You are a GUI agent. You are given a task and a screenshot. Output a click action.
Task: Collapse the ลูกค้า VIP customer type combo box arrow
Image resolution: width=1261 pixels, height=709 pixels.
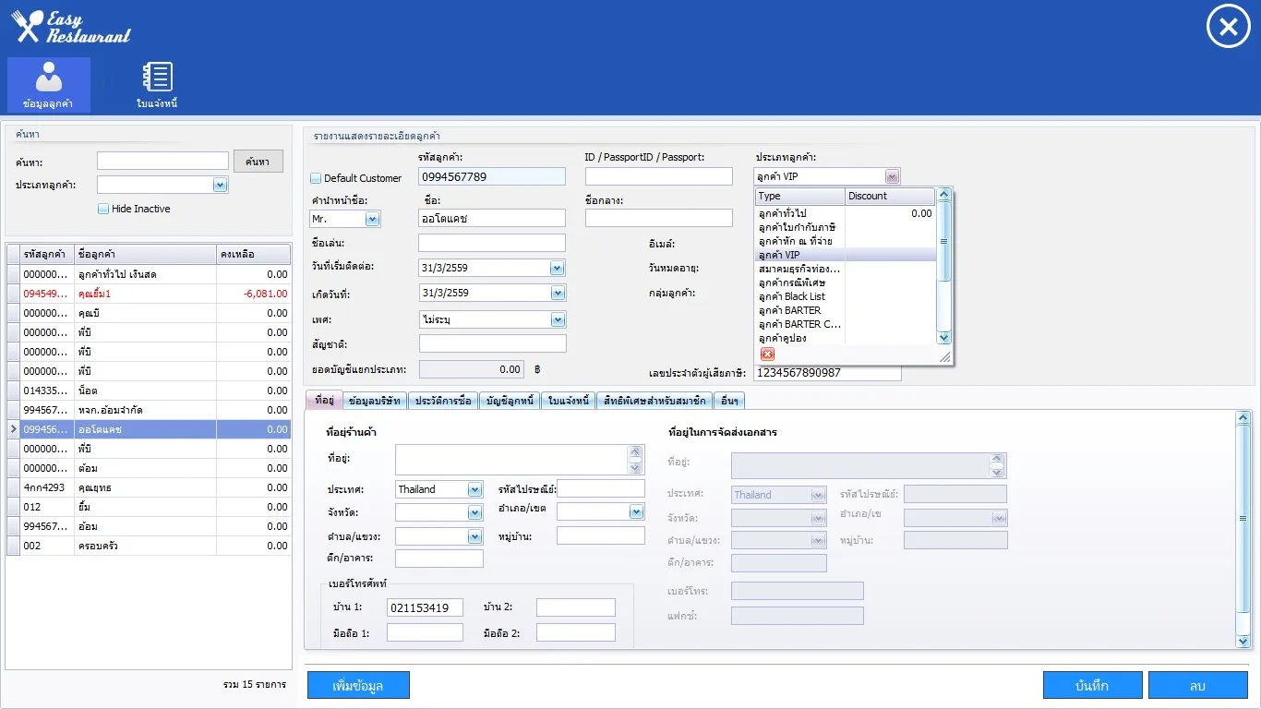[x=891, y=176]
